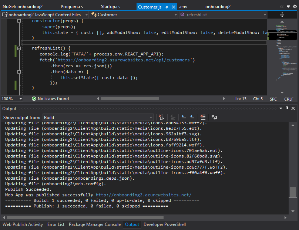Collapse the refreshList code block
299x230 pixels.
20,48
